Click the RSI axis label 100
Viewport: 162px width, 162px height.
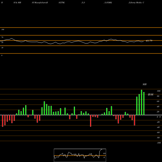pos(3,29)
